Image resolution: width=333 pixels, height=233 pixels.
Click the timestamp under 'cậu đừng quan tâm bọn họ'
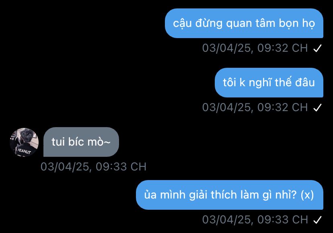255,48
